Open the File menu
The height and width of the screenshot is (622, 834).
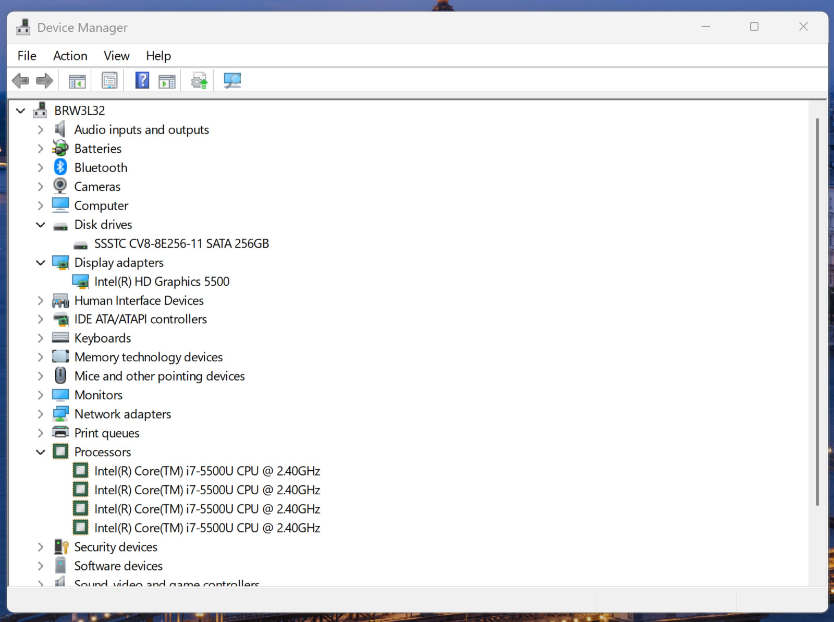(27, 56)
